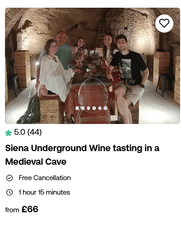
Task: Save the tour with the heart icon
Action: [164, 24]
